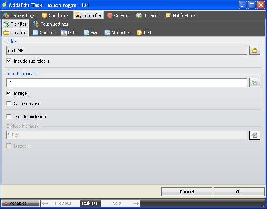The image size is (267, 209).
Task: Switch to the Conditions tab
Action: [55, 15]
